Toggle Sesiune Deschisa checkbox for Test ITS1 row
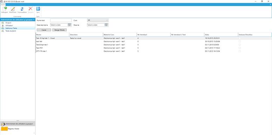The width and height of the screenshot is (272, 135). pos(240,48)
